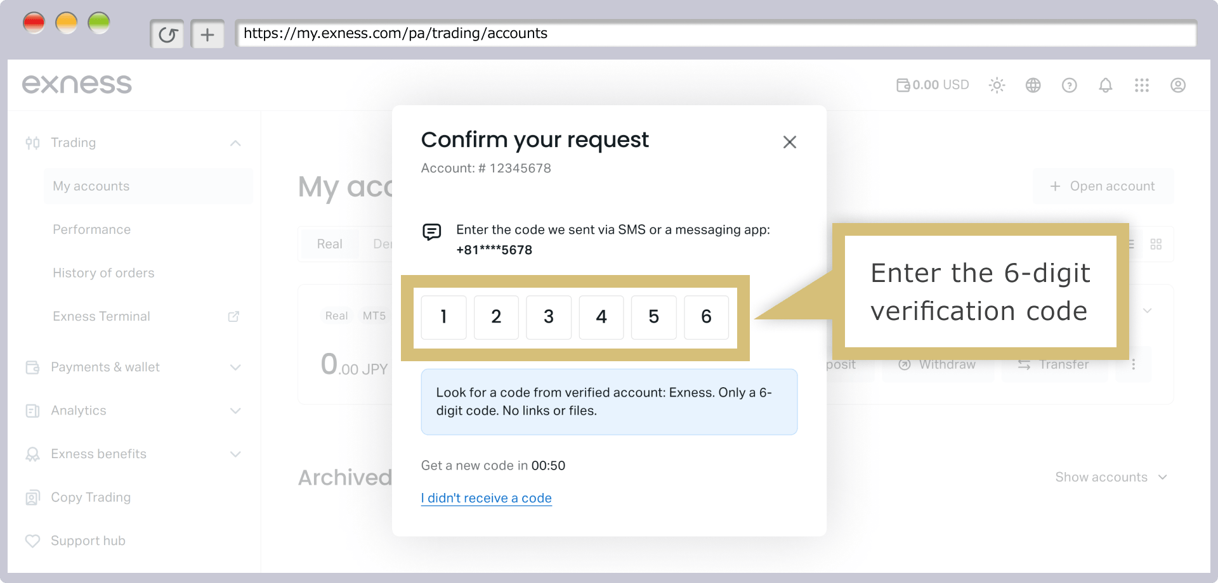Viewport: 1218px width, 583px height.
Task: Expand Payments & wallet chevron
Action: [235, 368]
